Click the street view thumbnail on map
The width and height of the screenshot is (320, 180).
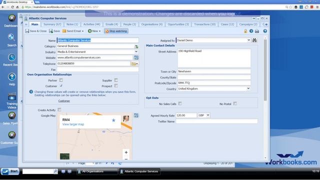point(126,118)
